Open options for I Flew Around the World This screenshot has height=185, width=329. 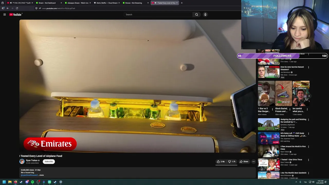point(308,147)
